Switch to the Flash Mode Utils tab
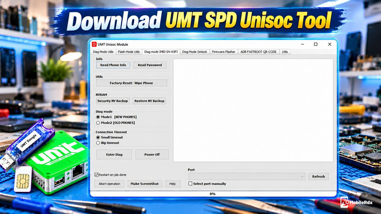The height and width of the screenshot is (214, 381). 129,52
